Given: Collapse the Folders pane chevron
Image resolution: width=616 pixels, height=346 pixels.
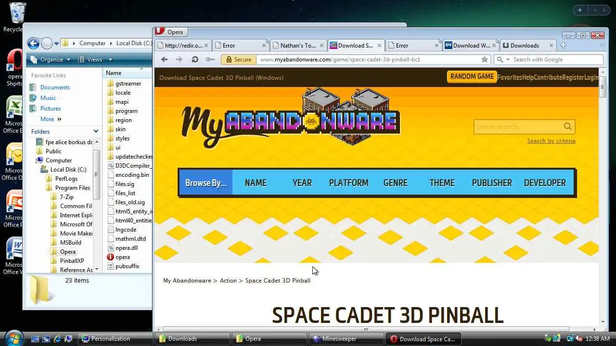Looking at the screenshot, I should pos(96,131).
